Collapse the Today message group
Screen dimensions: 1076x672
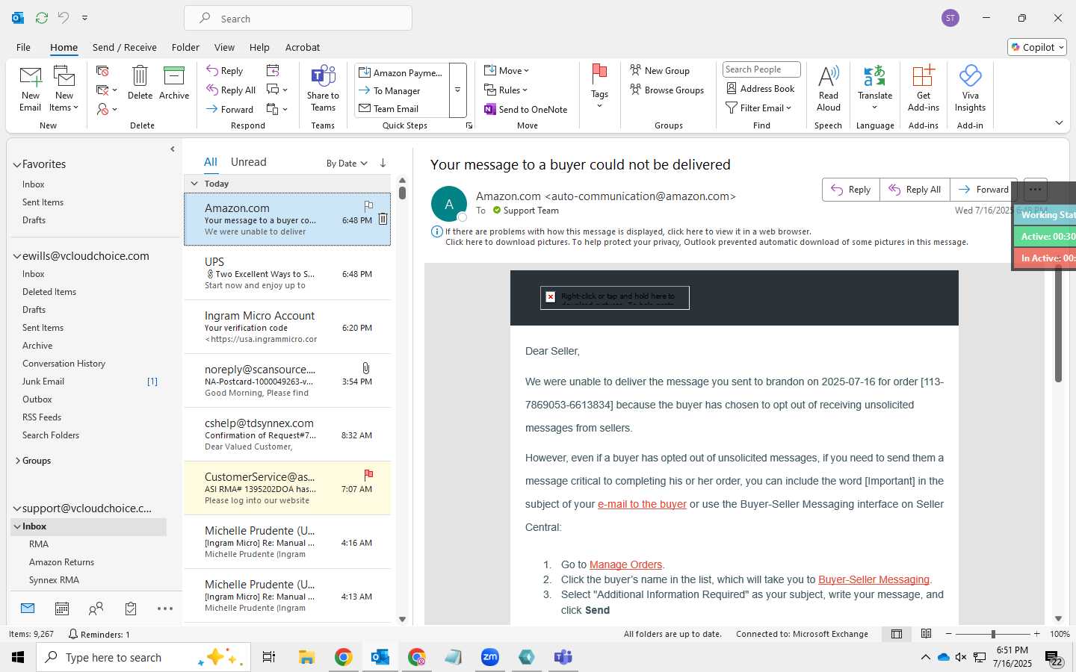(x=194, y=184)
